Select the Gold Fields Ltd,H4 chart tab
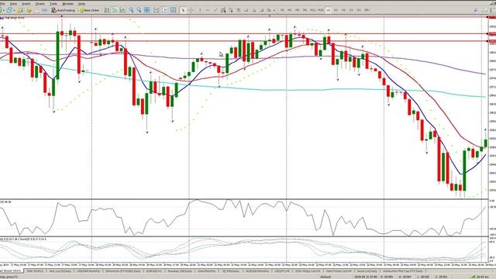The height and width of the screenshot is (279, 496). tap(339, 271)
